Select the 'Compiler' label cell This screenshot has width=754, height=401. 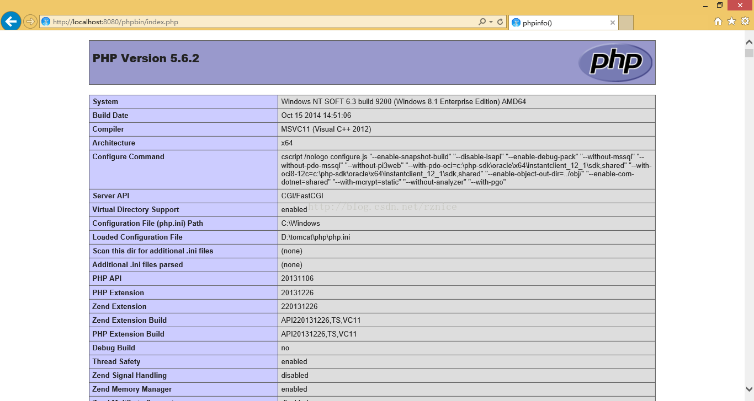pyautogui.click(x=183, y=129)
